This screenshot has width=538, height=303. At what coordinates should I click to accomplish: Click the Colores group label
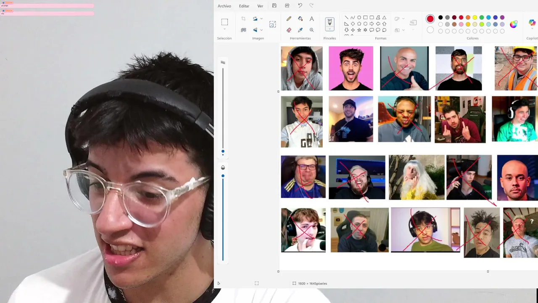pyautogui.click(x=472, y=38)
